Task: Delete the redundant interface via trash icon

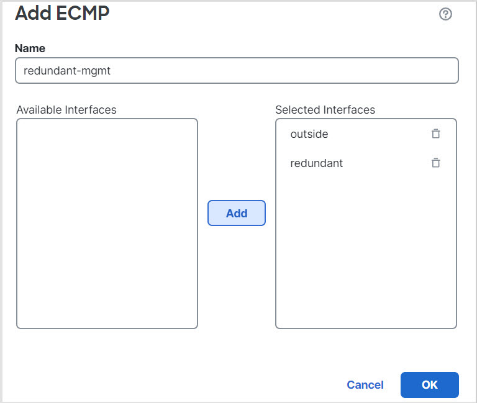Action: (x=436, y=163)
